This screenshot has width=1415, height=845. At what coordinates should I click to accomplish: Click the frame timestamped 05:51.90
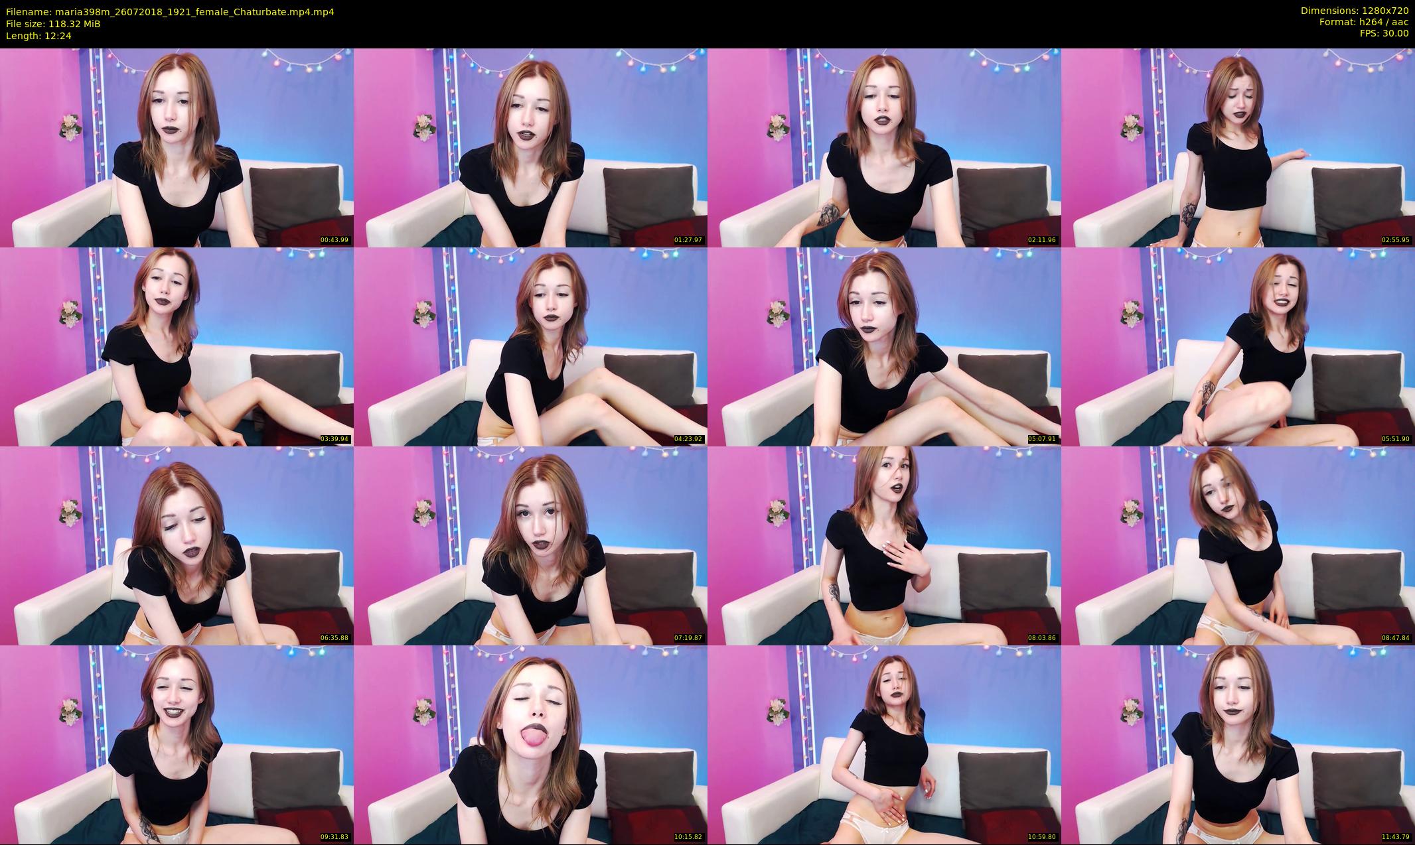point(1238,346)
